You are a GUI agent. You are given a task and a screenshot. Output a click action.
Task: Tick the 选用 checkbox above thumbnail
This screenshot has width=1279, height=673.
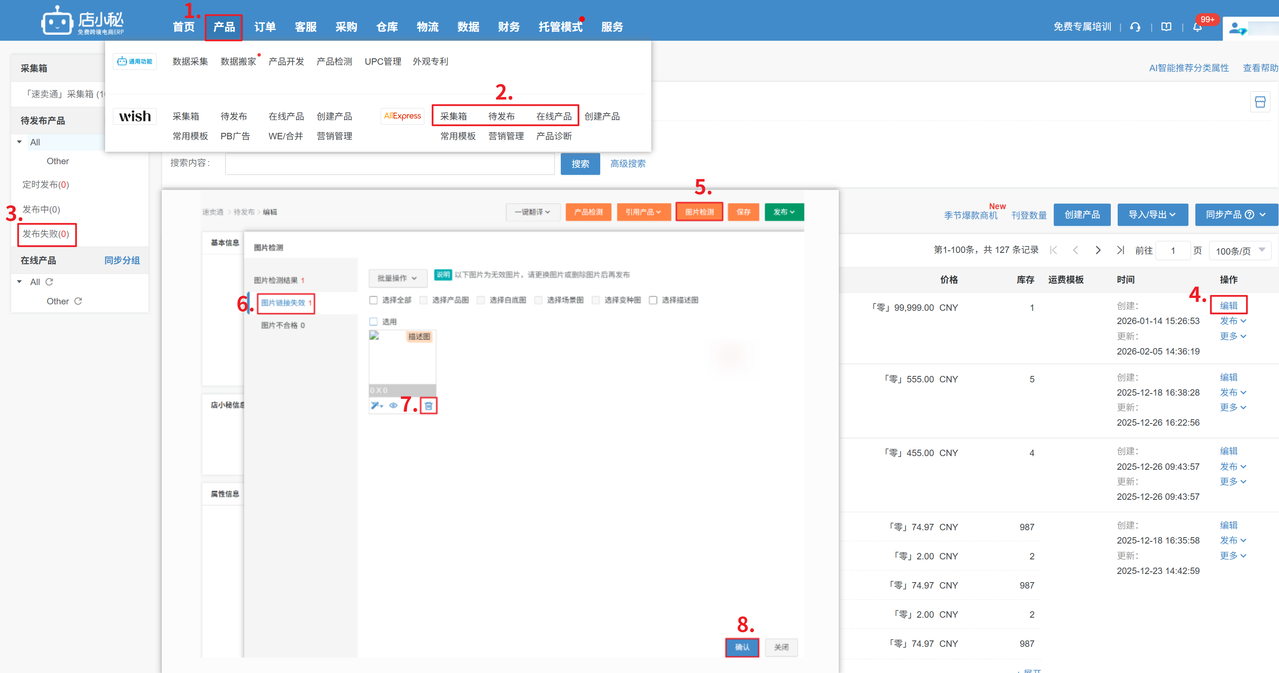373,321
